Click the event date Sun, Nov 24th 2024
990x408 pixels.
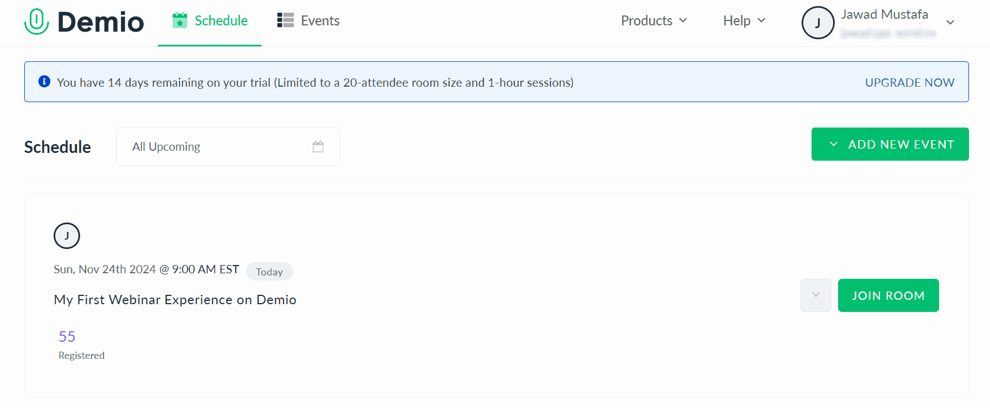[x=104, y=269]
